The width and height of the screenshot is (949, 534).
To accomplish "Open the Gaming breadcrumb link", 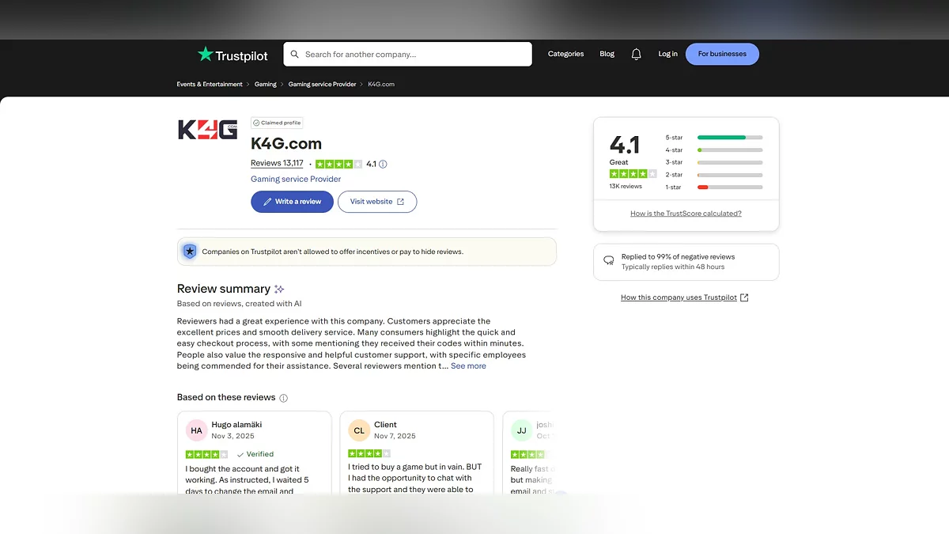I will click(x=266, y=85).
